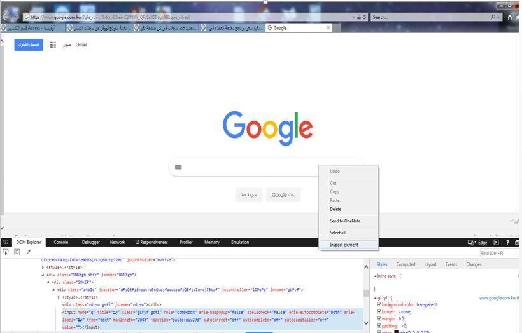Switch to the Layout tab
Image resolution: width=522 pixels, height=333 pixels.
click(x=430, y=264)
